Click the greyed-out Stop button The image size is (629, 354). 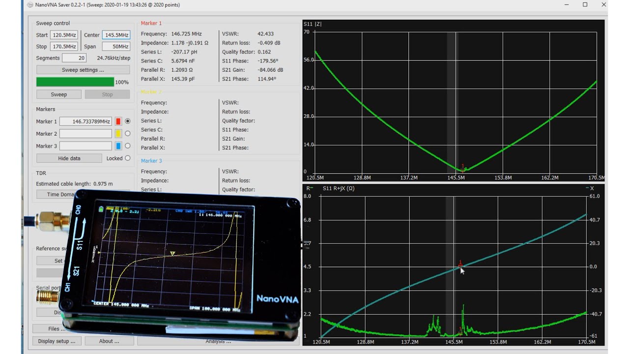pos(107,94)
